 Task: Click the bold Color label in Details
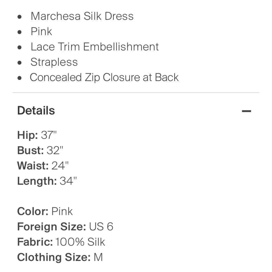pos(33,211)
